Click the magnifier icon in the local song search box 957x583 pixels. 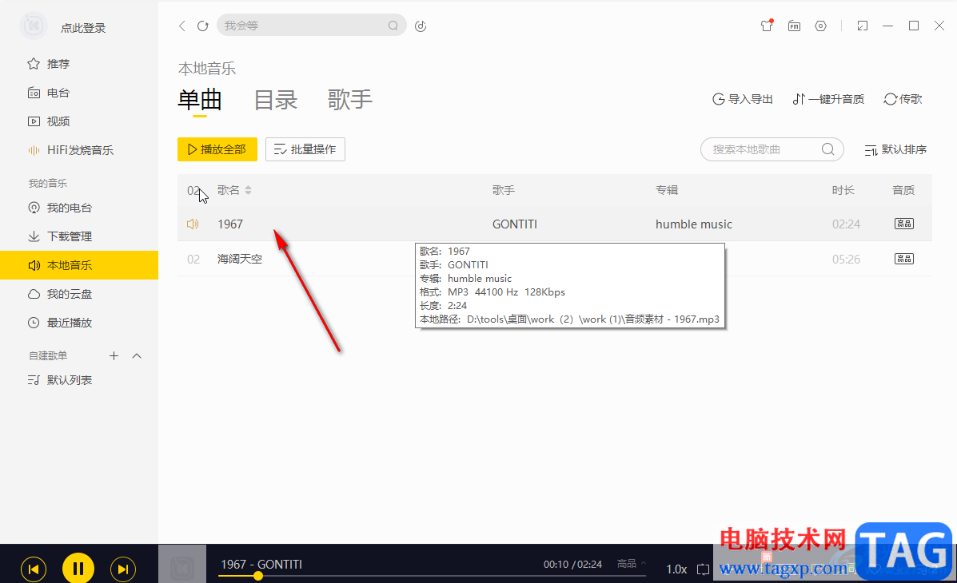pyautogui.click(x=827, y=149)
